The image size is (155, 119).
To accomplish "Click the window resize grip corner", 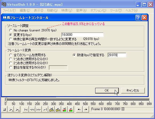I will tap(152, 116).
